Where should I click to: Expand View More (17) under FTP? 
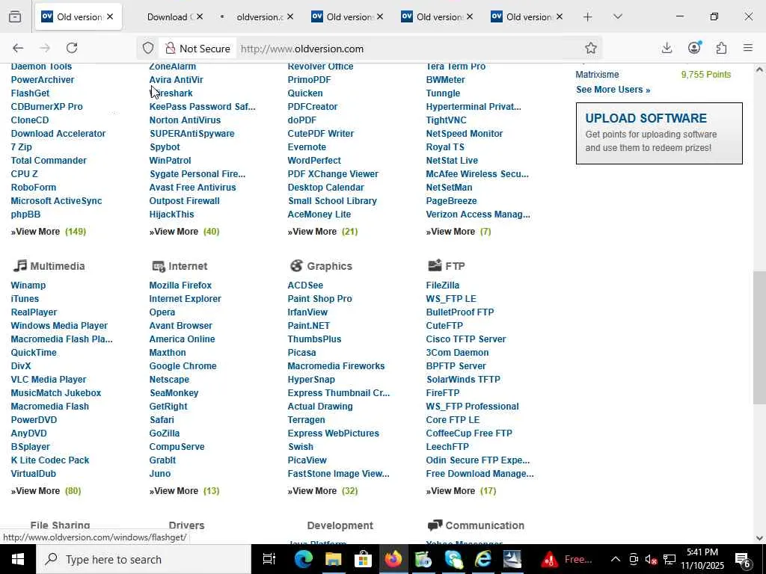461,490
